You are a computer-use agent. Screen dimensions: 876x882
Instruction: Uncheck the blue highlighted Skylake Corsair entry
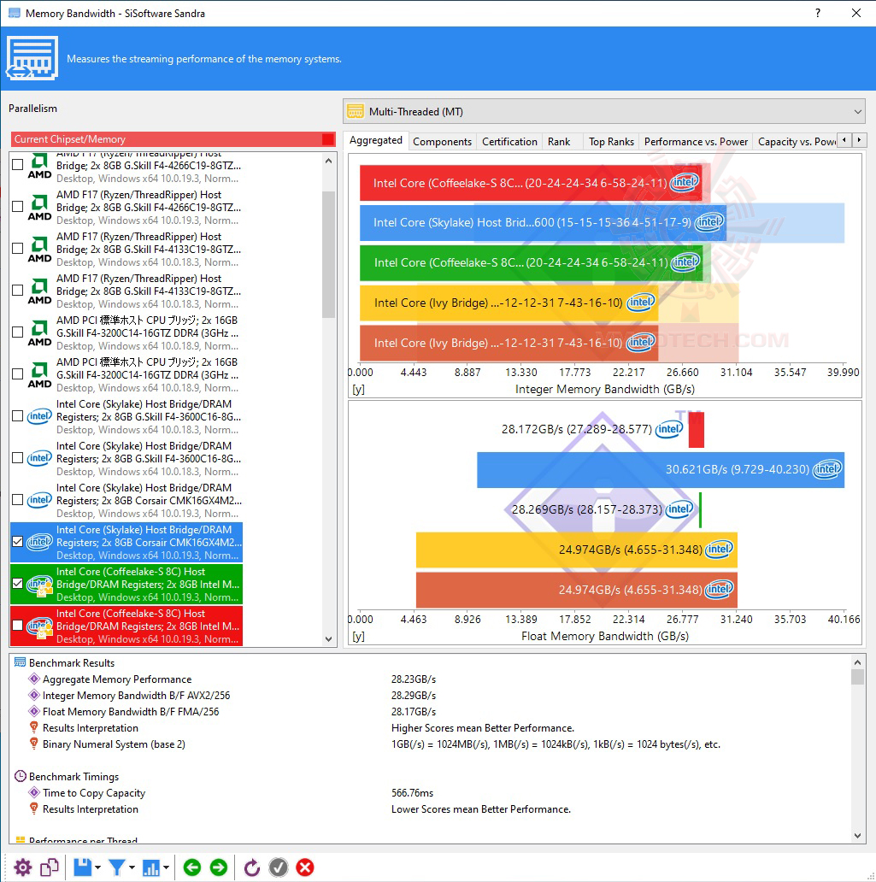(17, 542)
